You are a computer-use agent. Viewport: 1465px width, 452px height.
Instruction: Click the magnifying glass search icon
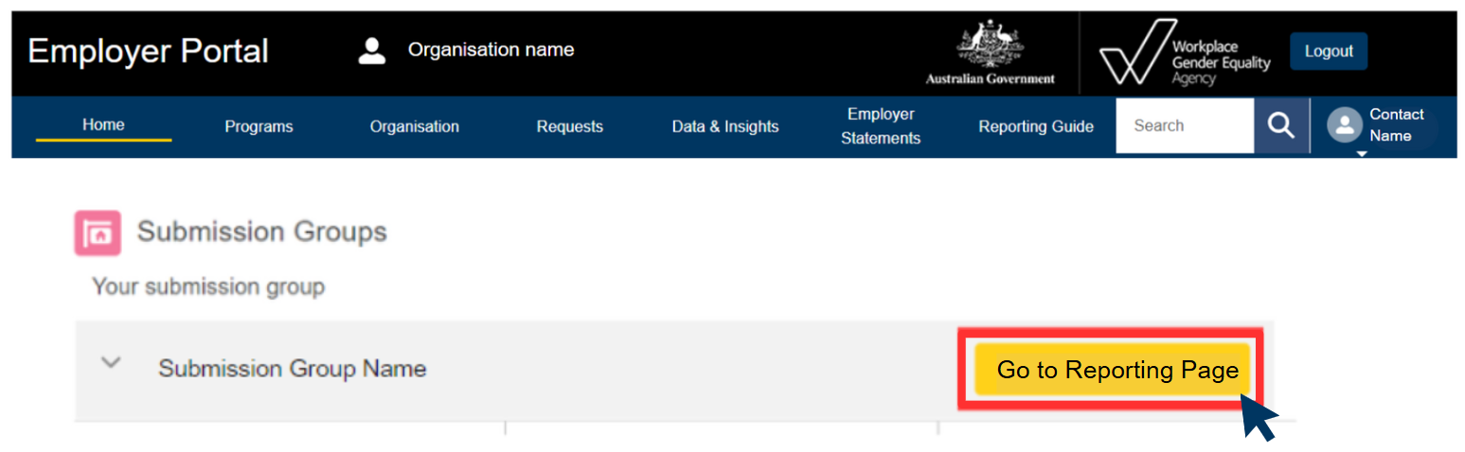pos(1280,126)
